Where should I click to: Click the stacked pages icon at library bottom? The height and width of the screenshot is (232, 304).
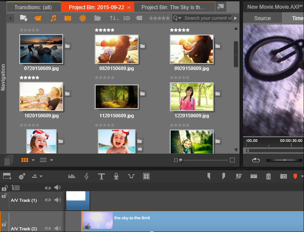pyautogui.click(x=9, y=160)
